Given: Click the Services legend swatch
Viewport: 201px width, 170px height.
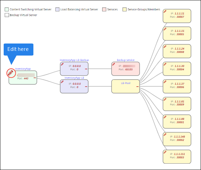Looking at the screenshot, I should coord(104,9).
